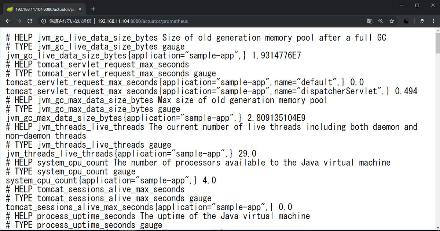Click the forward navigation arrow
440x231 pixels.
tap(19, 21)
